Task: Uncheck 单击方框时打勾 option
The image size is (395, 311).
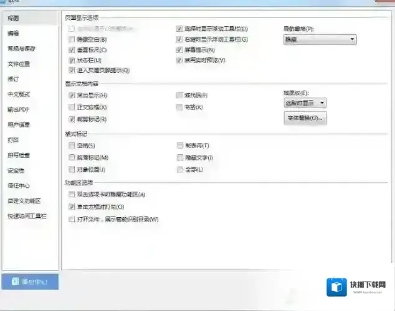Action: click(72, 207)
